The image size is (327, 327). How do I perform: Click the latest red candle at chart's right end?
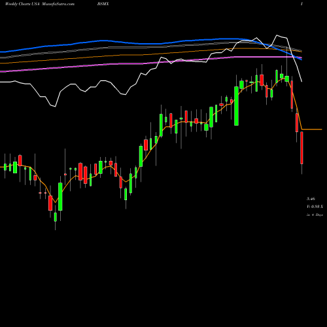(301, 148)
